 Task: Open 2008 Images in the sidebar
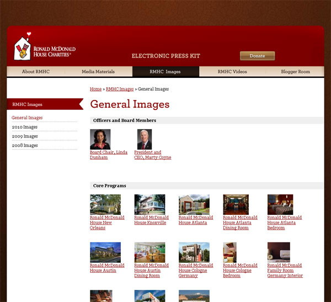tap(25, 145)
